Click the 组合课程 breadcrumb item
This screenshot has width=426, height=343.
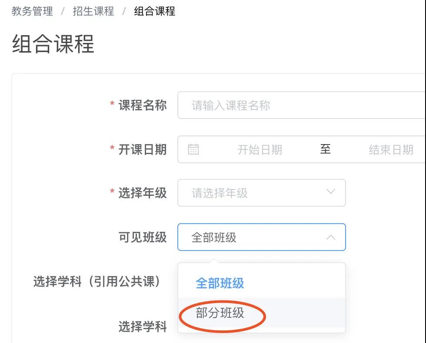click(x=155, y=11)
